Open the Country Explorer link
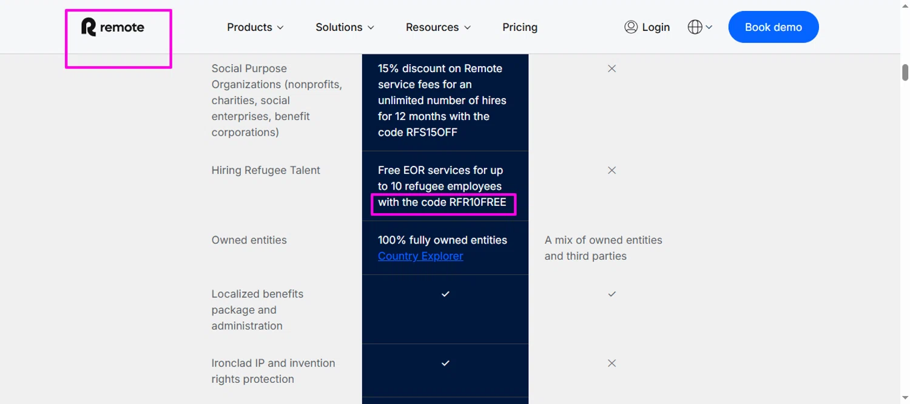 (420, 256)
